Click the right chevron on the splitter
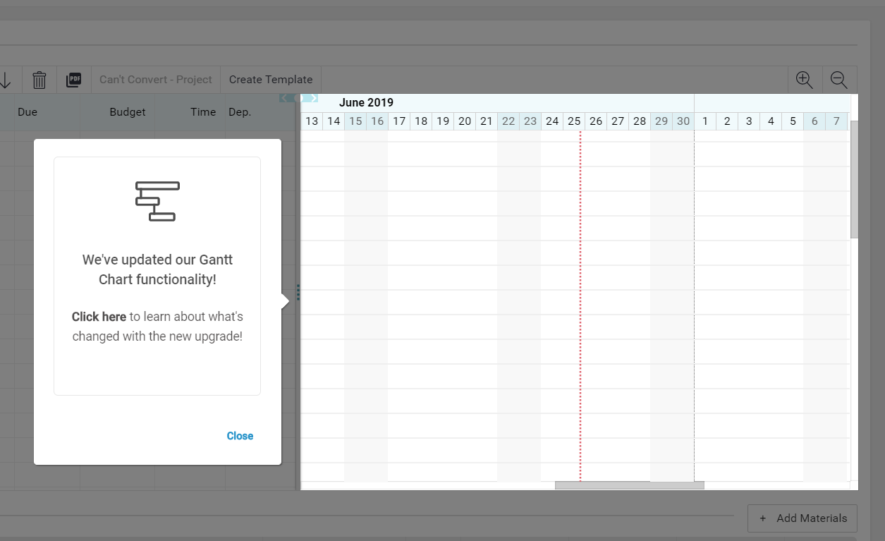 [314, 98]
